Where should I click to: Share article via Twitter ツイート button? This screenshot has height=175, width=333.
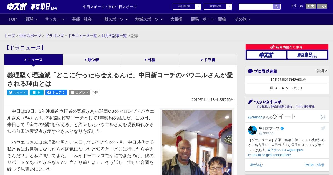click(17, 92)
